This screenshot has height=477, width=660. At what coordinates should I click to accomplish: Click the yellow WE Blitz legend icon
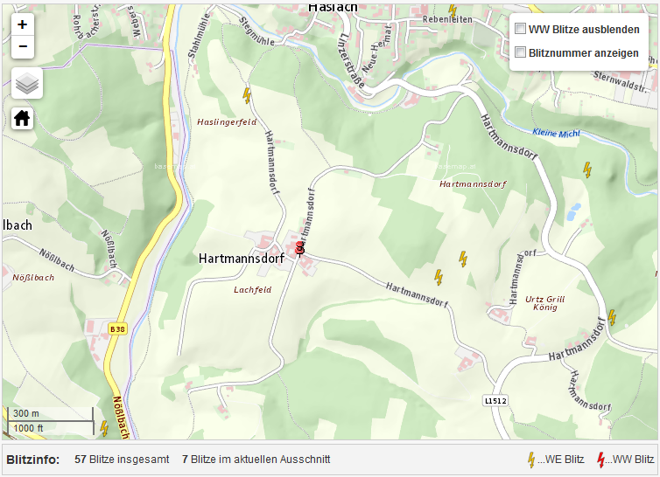click(x=530, y=460)
